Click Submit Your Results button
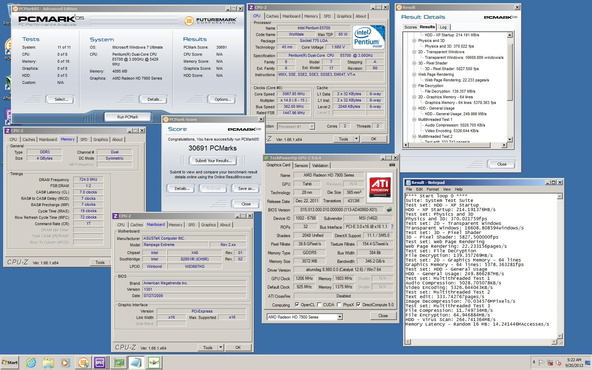The image size is (592, 370). click(214, 161)
